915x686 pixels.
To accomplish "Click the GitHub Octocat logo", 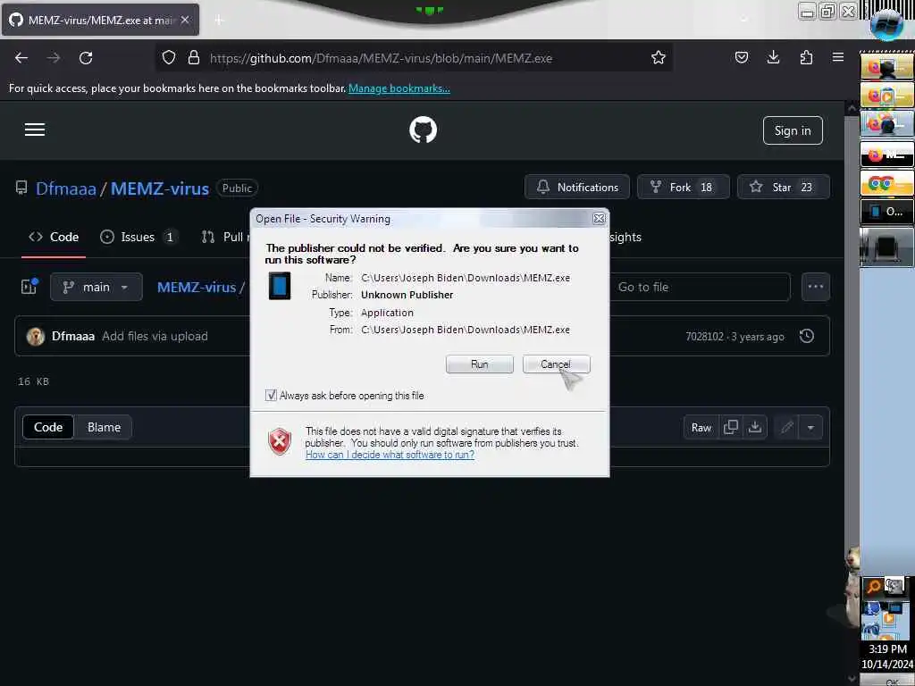I will pos(423,130).
